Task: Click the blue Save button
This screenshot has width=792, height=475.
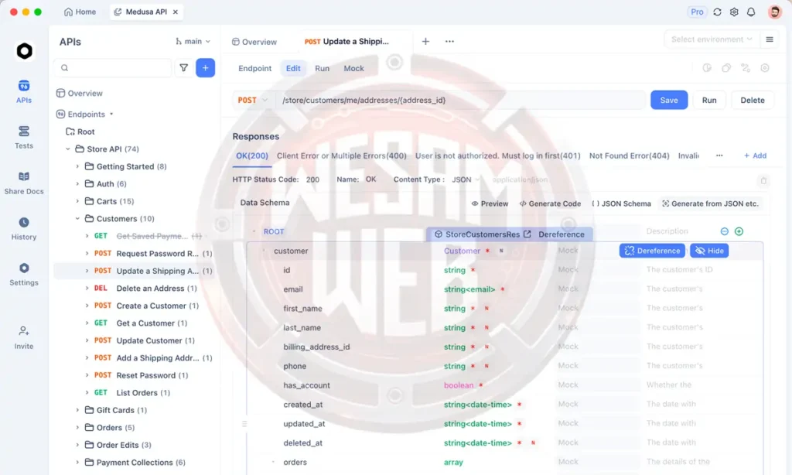Action: click(x=669, y=100)
